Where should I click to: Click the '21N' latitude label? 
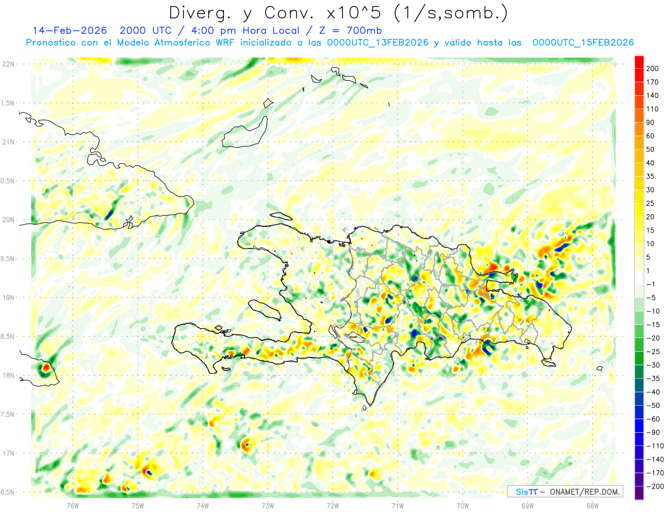pyautogui.click(x=9, y=142)
